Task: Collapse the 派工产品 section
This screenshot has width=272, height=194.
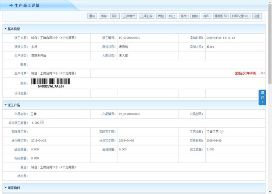Action: (12, 105)
